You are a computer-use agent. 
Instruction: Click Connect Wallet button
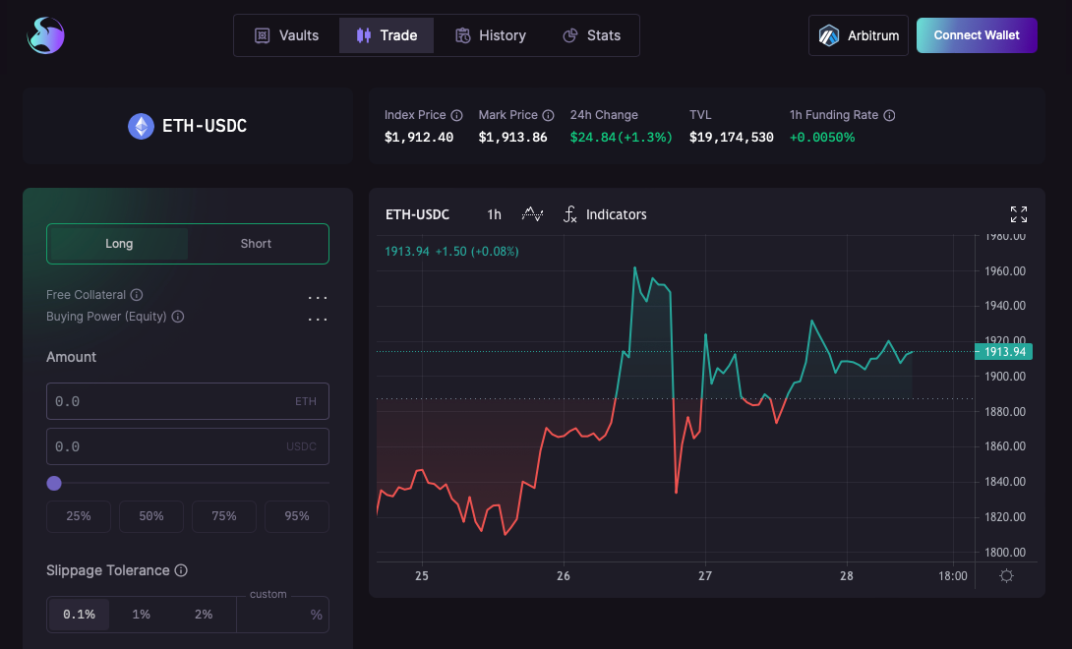[x=977, y=35]
